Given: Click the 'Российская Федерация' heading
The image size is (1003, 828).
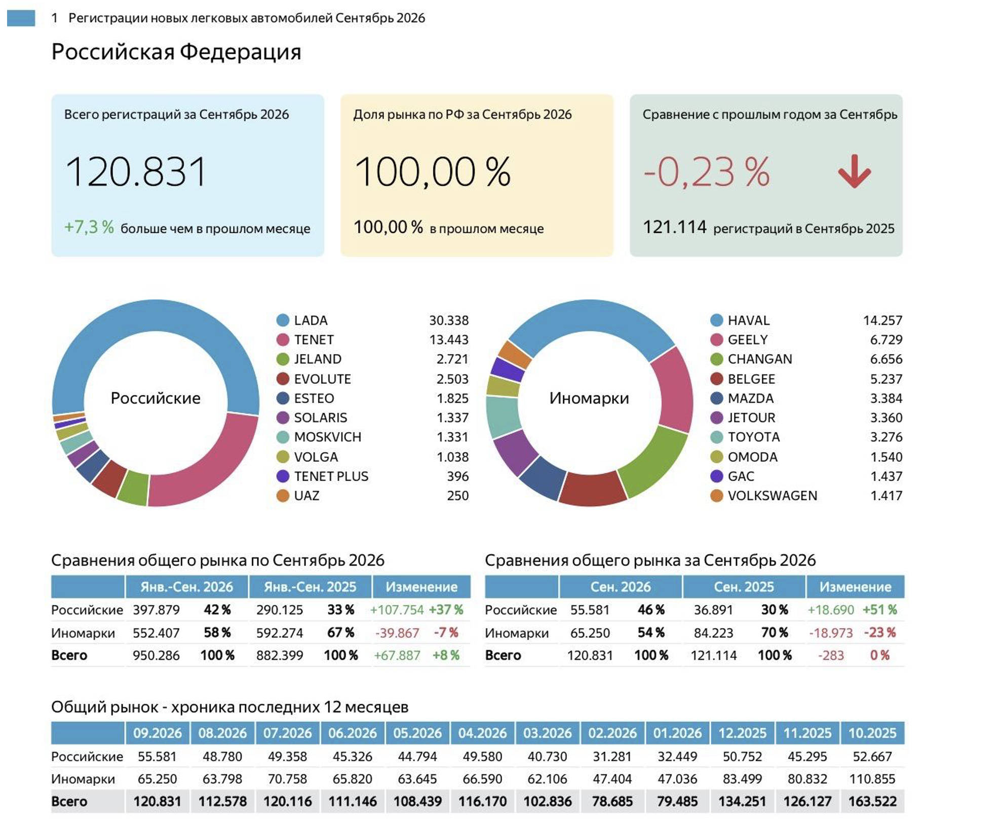Looking at the screenshot, I should [x=176, y=52].
